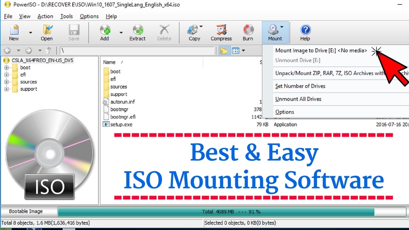Select the efi folder in file list

pos(113,79)
